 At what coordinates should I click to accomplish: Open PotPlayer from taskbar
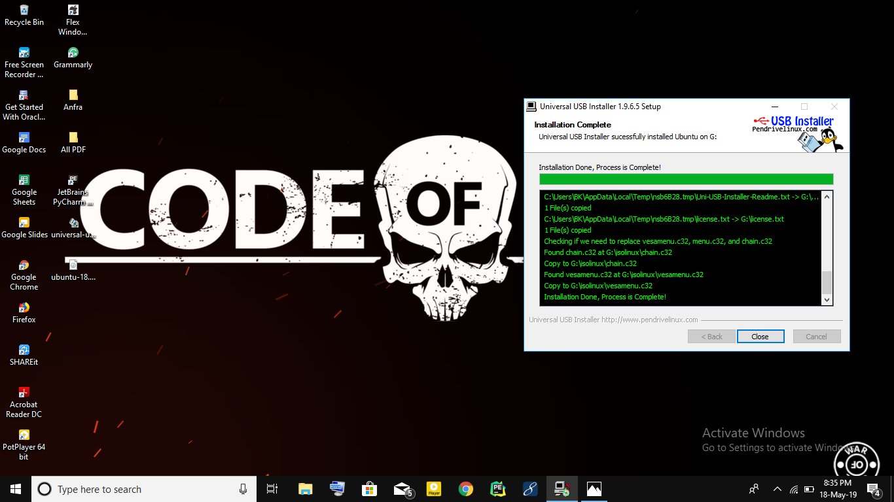tap(433, 489)
